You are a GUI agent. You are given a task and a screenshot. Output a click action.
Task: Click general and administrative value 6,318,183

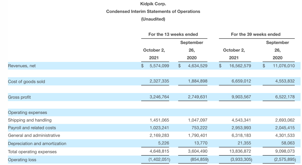[241, 136]
